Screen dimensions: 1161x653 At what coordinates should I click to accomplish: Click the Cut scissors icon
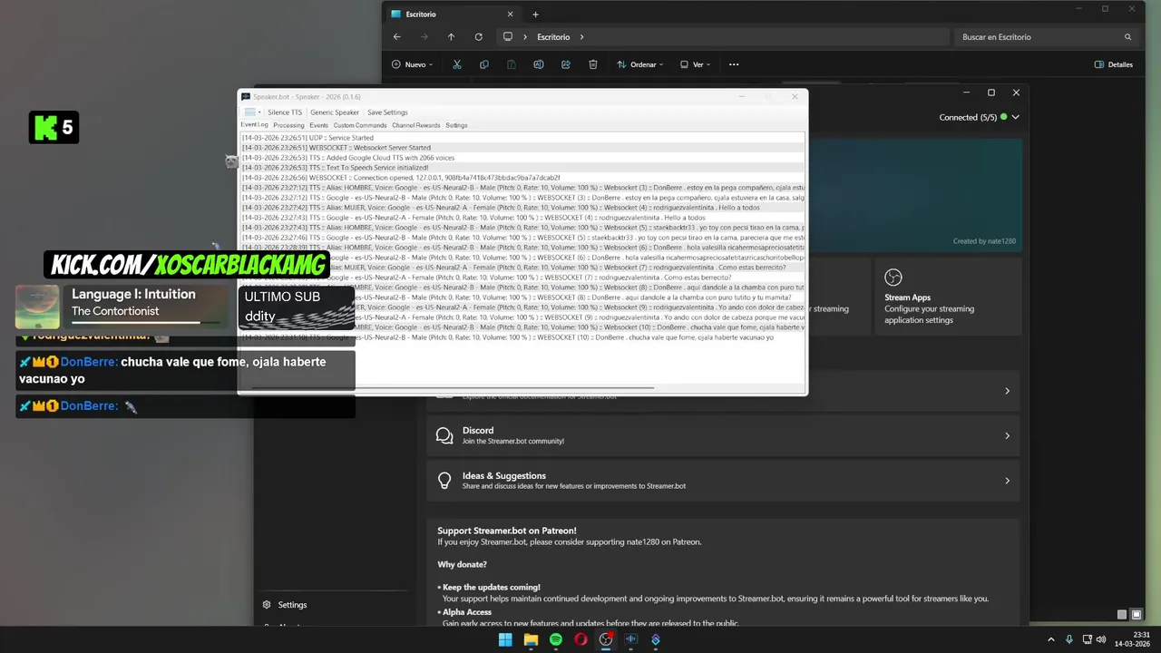pos(457,64)
